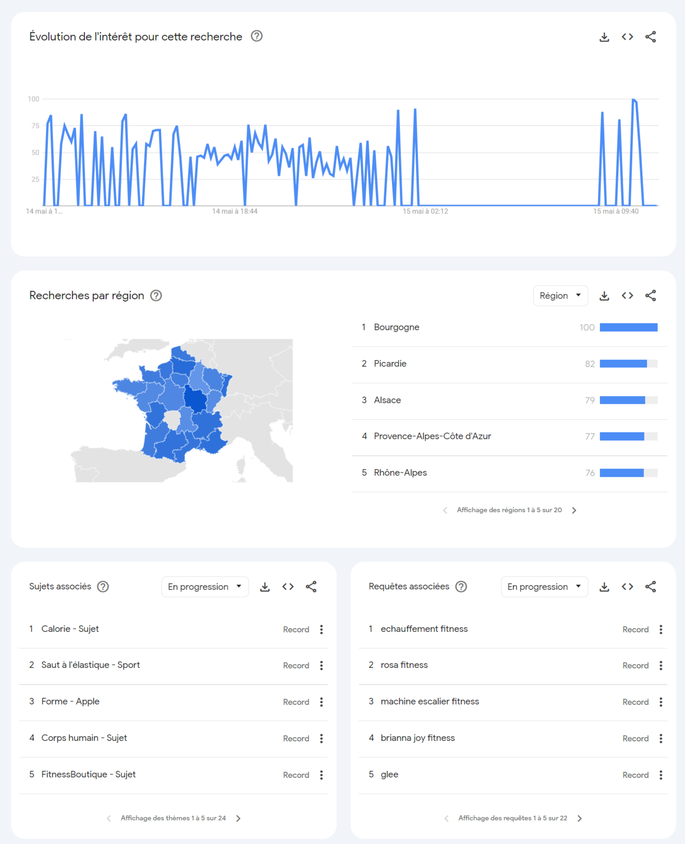Open the Corps humain - Sujet topic
Image resolution: width=685 pixels, height=844 pixels.
(x=84, y=738)
